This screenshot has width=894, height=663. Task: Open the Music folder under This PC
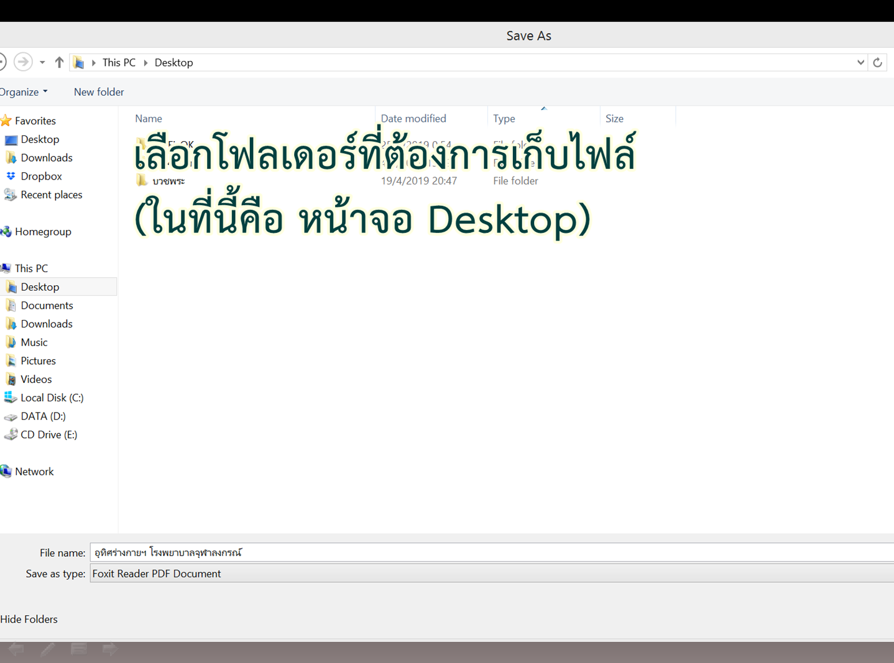pos(34,342)
